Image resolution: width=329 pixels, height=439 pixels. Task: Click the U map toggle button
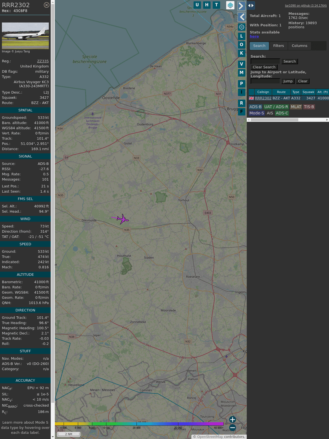(x=197, y=5)
